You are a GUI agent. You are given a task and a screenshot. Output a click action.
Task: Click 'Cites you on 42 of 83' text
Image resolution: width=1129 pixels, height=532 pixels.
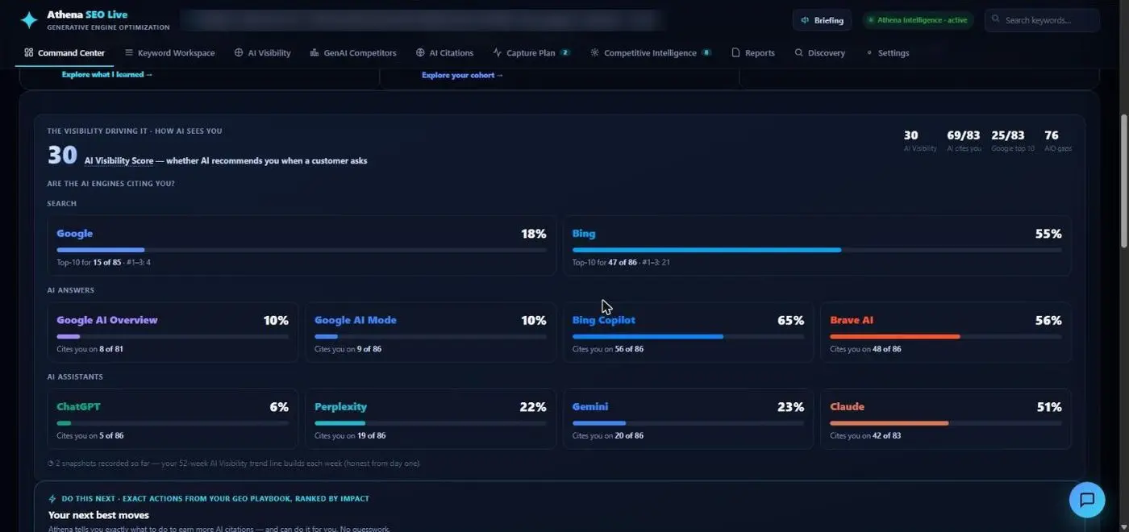click(865, 436)
